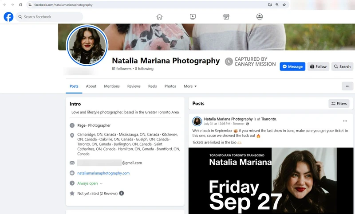Screen dimensions: 355x214
Task: Click the Not yet rated (2 Reviews) text
Action: [x=97, y=194]
